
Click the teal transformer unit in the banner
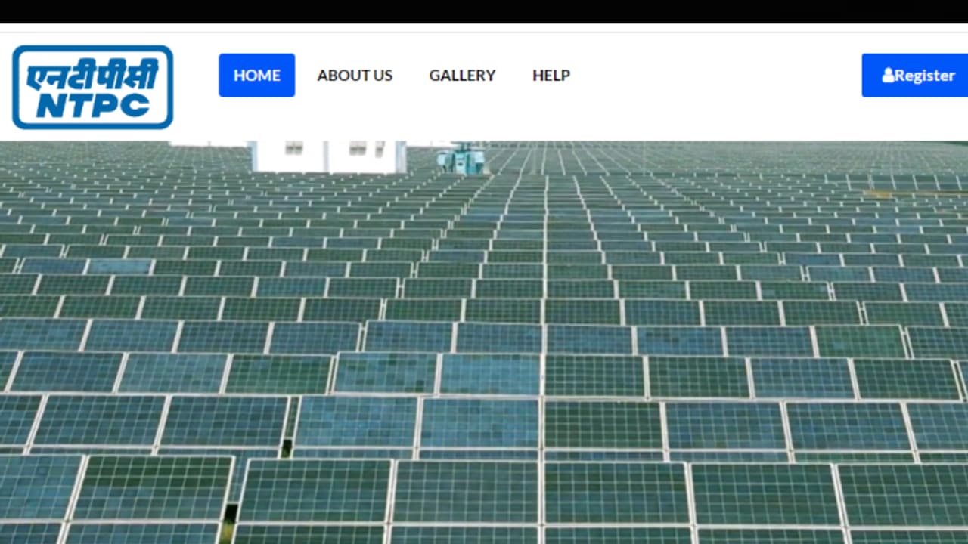(461, 159)
